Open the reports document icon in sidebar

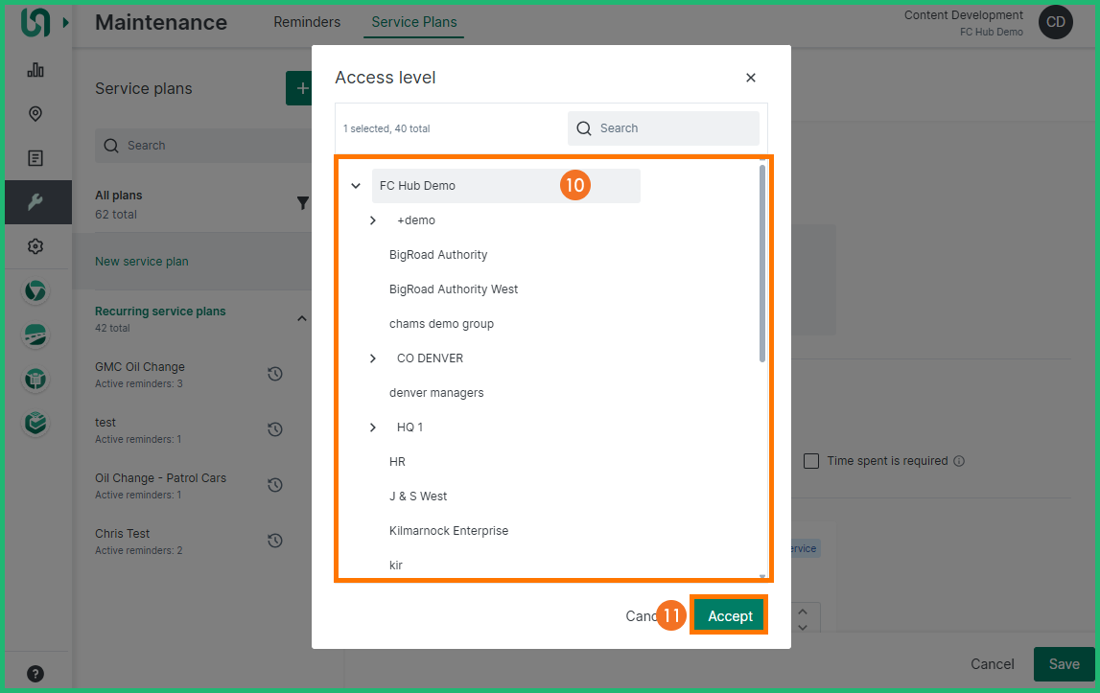coord(35,158)
